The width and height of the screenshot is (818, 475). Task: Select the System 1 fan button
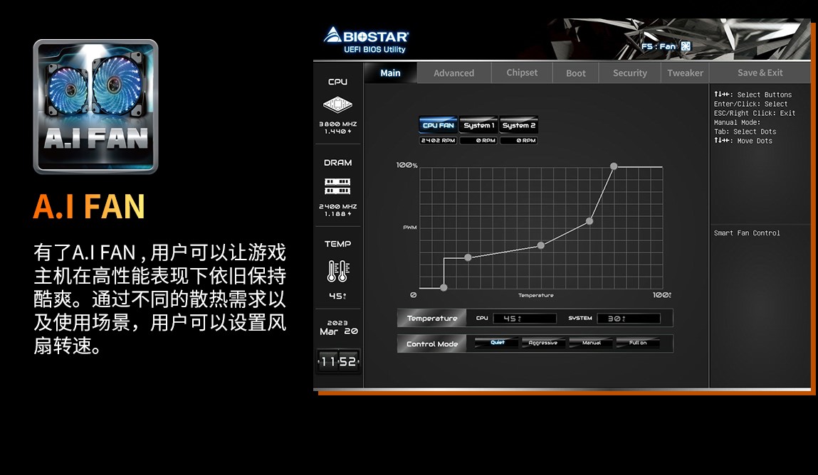478,125
